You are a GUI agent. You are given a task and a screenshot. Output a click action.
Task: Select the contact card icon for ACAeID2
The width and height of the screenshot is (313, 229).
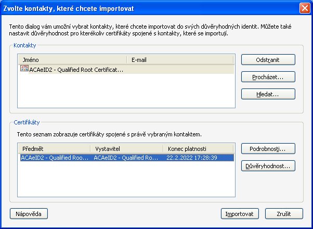coord(24,68)
